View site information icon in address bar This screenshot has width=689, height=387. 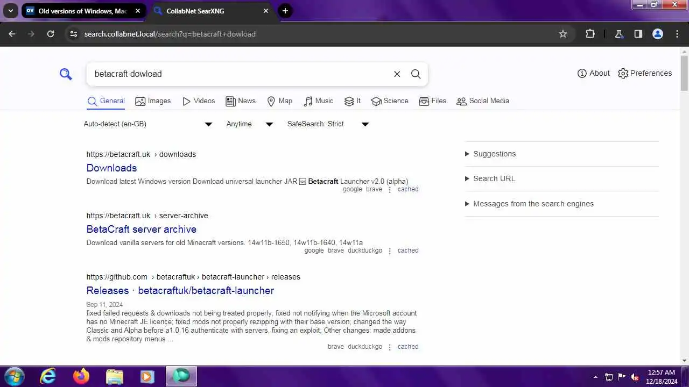click(74, 34)
